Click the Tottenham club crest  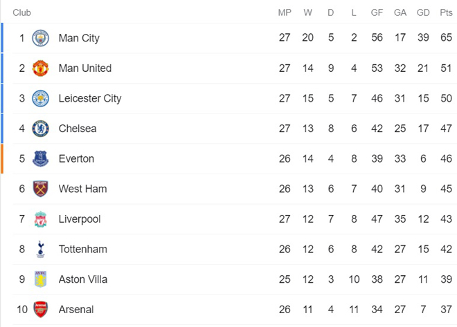[41, 250]
